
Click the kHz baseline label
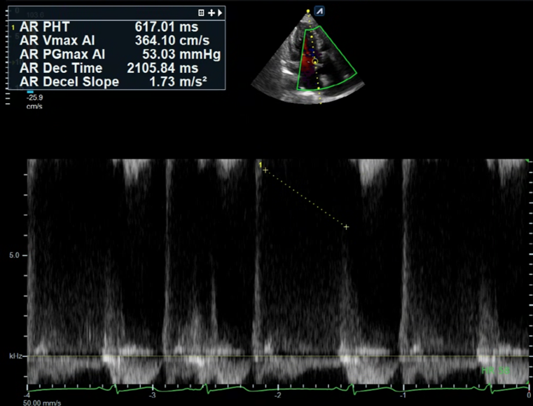[x=15, y=356]
